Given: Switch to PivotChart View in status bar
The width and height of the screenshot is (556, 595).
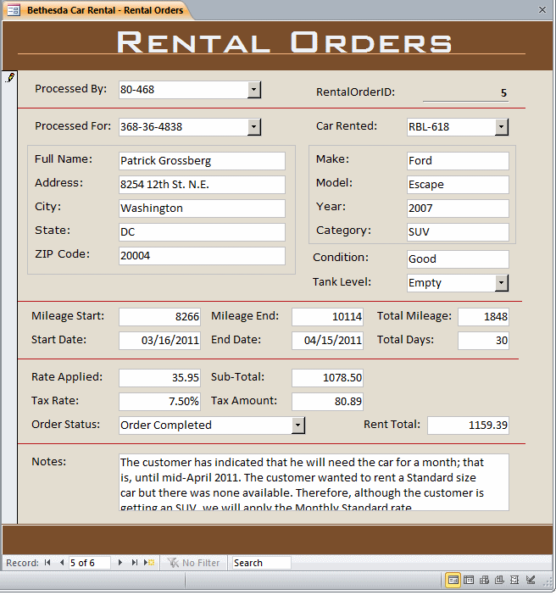Looking at the screenshot, I should click(499, 580).
